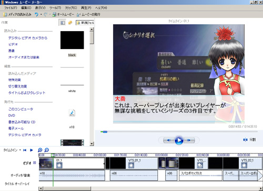Publish to デジタル ビデオ カメラ link
This screenshot has width=263, height=191.
click(25, 135)
